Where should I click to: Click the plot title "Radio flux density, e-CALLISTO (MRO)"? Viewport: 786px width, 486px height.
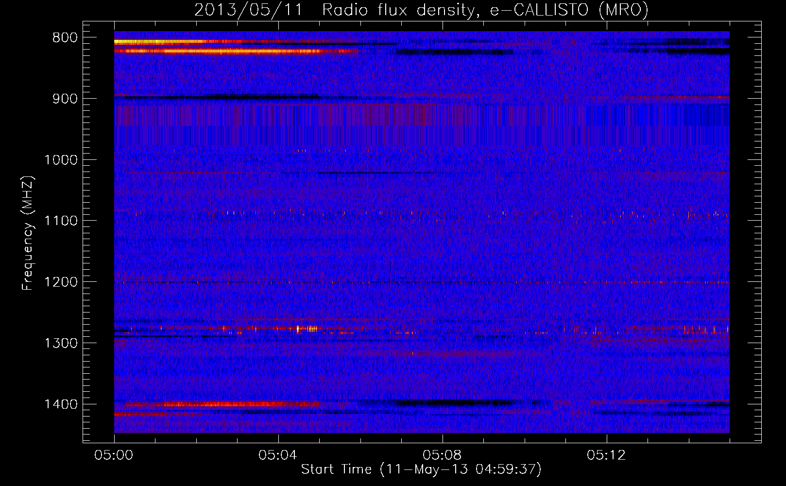click(485, 10)
